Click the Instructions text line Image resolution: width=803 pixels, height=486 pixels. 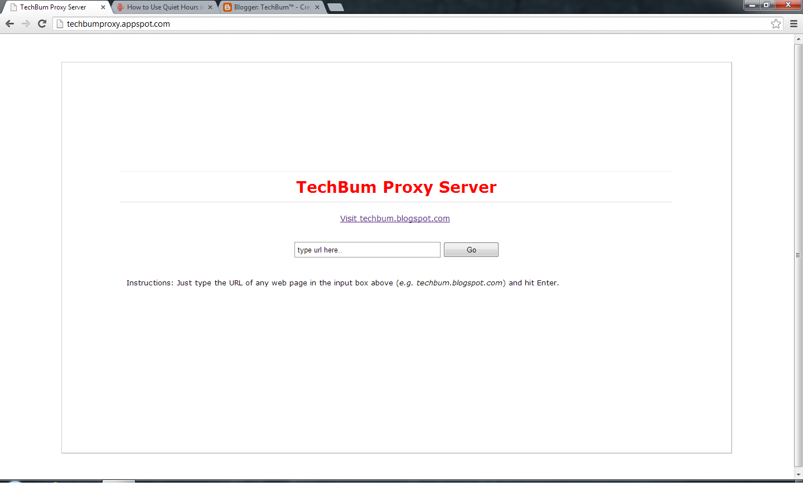pyautogui.click(x=342, y=283)
